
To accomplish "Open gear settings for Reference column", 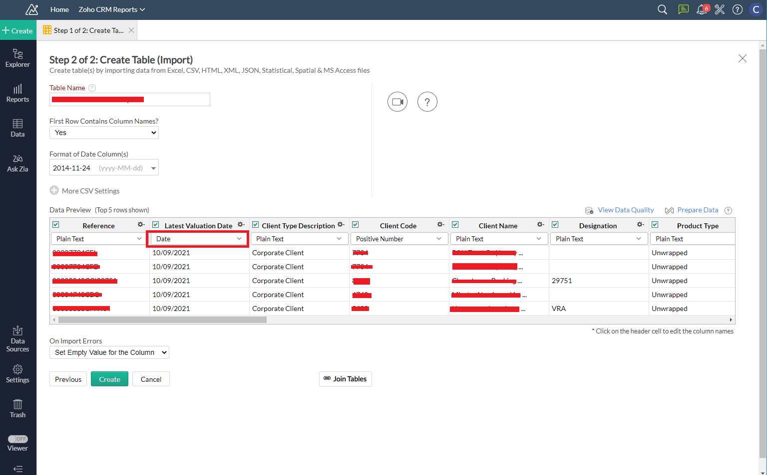I will coord(141,225).
